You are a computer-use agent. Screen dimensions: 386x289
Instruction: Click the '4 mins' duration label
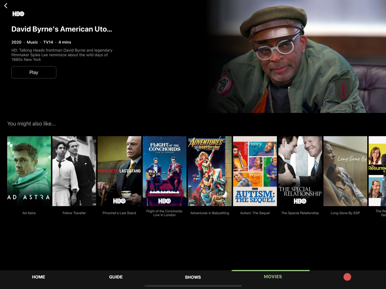pos(65,42)
